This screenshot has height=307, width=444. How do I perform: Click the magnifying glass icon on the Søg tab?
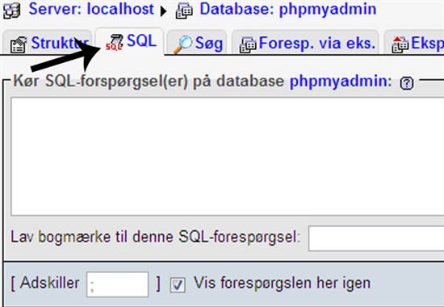(x=182, y=44)
